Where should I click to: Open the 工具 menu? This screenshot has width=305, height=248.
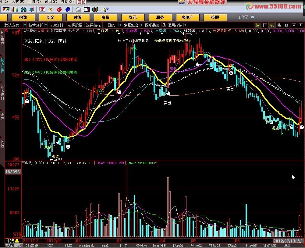(34, 2)
